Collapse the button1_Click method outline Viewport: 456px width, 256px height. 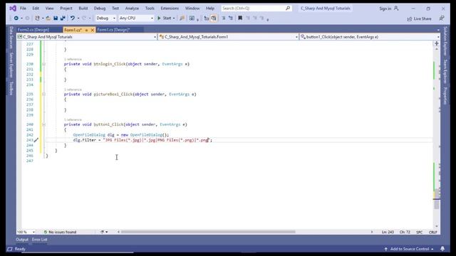pos(43,124)
